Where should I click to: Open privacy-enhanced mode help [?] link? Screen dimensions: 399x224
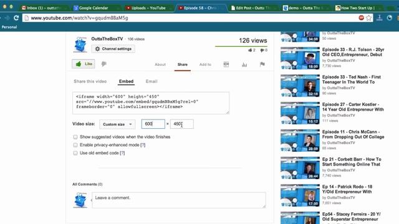point(143,145)
